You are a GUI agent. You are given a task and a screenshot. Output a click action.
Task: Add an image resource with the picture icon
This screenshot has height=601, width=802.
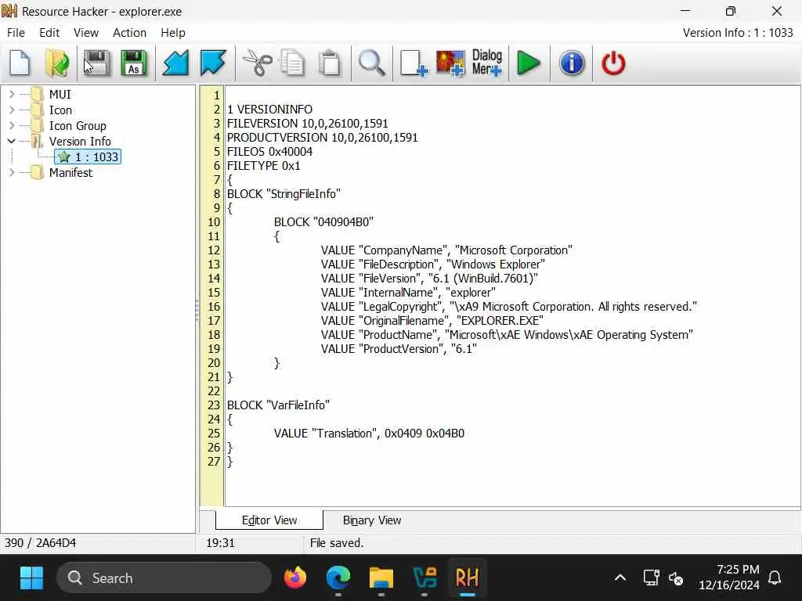(x=450, y=63)
